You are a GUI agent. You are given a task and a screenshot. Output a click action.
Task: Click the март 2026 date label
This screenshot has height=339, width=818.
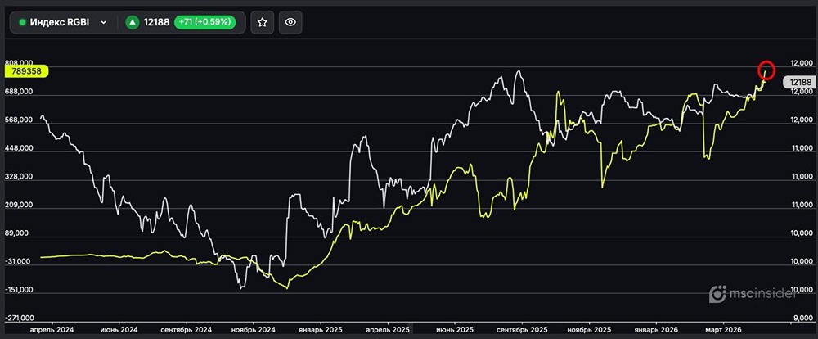[725, 328]
